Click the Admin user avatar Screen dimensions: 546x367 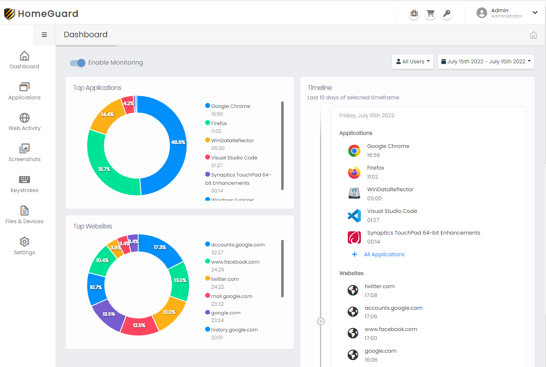[x=482, y=13]
